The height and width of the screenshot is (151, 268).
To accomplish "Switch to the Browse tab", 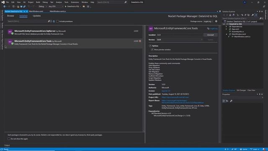I will [10, 16].
